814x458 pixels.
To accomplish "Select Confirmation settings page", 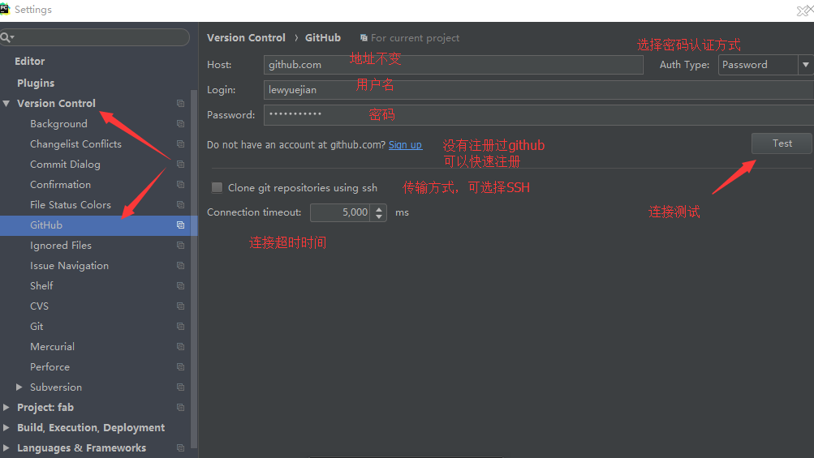I will [x=60, y=184].
